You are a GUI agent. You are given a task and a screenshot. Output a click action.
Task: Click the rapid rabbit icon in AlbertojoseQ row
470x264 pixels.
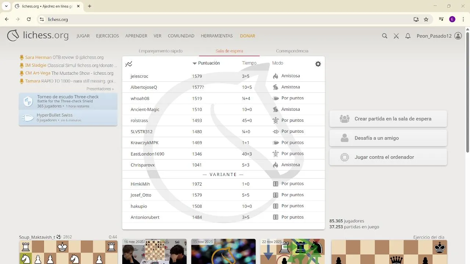tap(276, 87)
